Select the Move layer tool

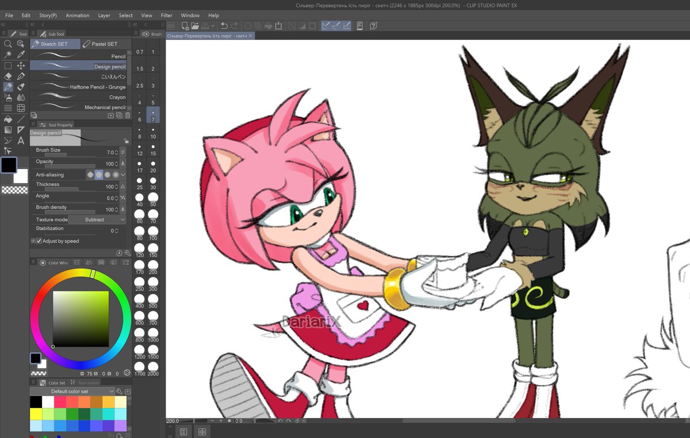21,66
